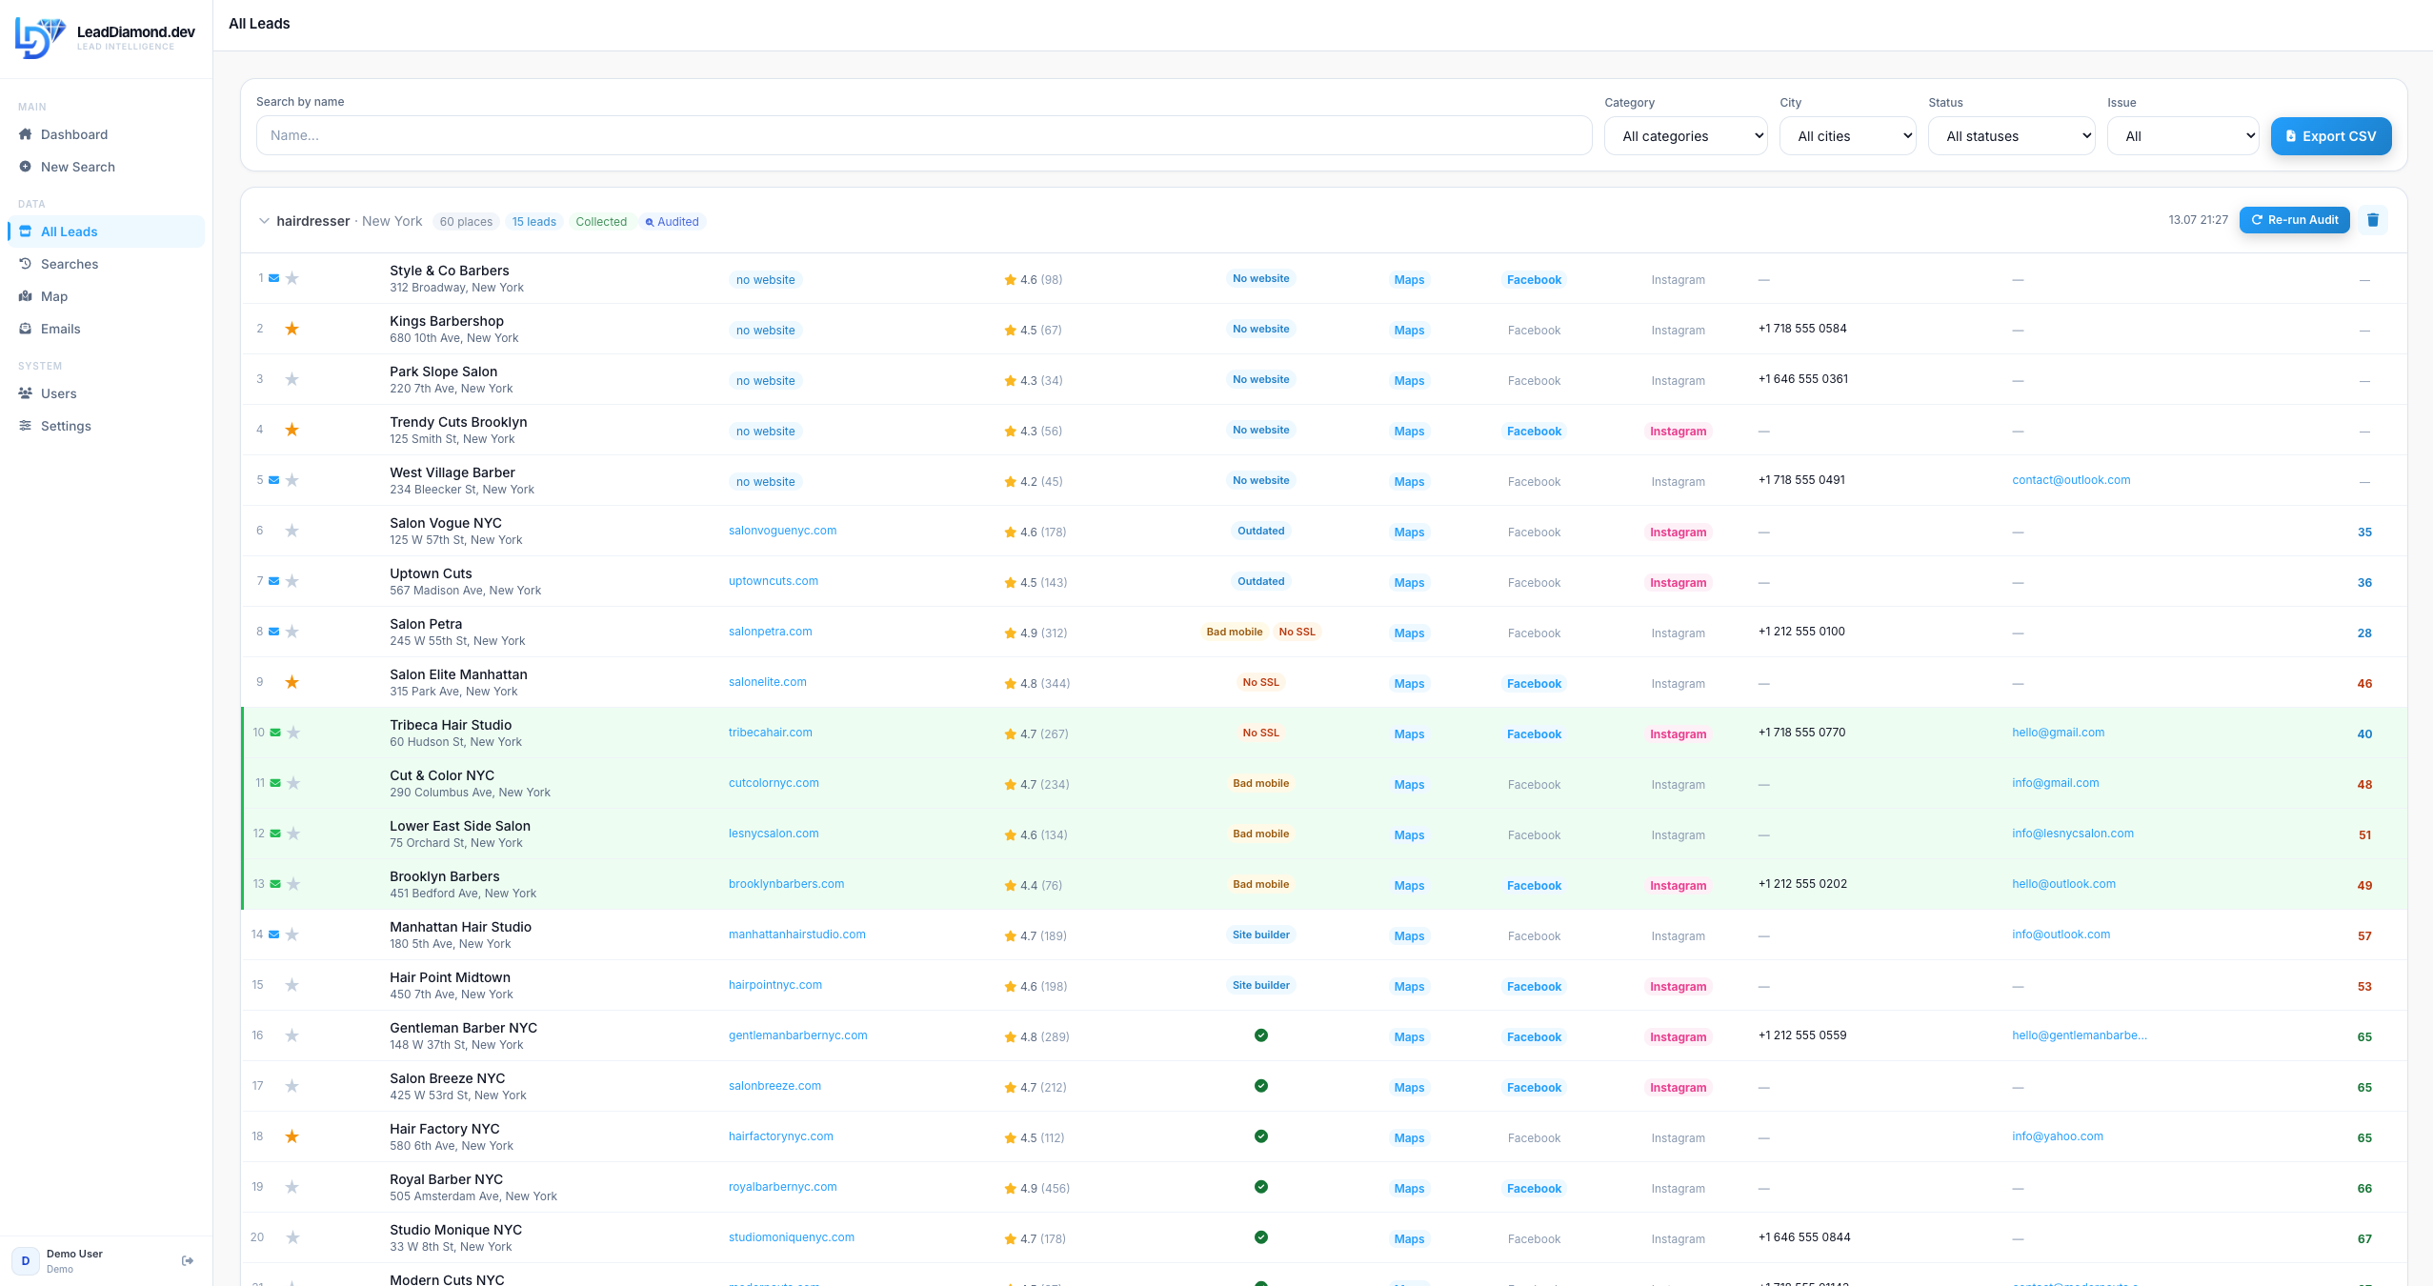The height and width of the screenshot is (1286, 2433).
Task: Unstar the Kings Barbershop favorite star
Action: (292, 329)
